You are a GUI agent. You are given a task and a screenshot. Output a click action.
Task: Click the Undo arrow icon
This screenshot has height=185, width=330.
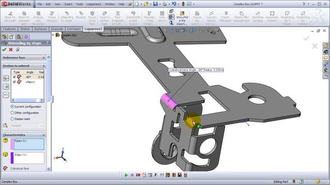point(174,4)
